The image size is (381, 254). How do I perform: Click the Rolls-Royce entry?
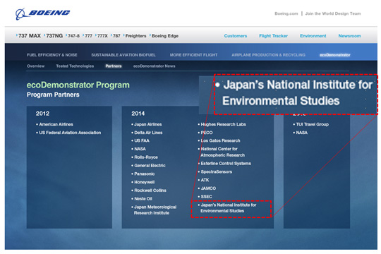click(x=146, y=157)
